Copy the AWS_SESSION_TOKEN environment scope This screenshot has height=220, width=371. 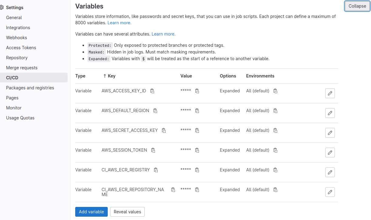pos(275,150)
